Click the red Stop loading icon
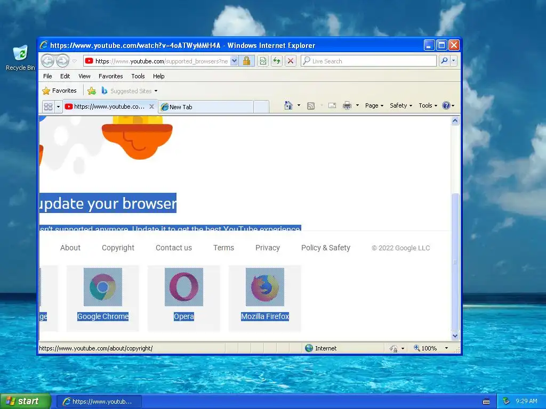Image resolution: width=546 pixels, height=409 pixels. tap(291, 61)
